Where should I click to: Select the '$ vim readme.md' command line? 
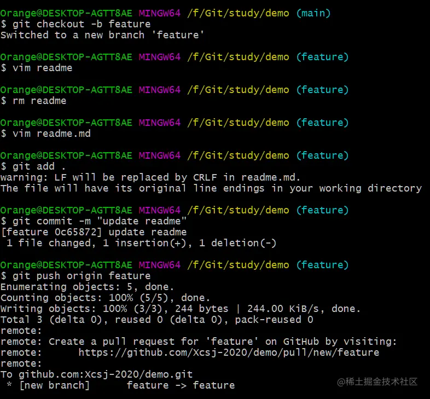pyautogui.click(x=45, y=134)
